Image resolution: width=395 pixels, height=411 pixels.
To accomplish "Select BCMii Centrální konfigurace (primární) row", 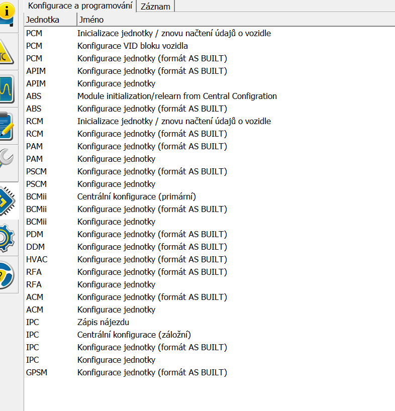I will (136, 196).
